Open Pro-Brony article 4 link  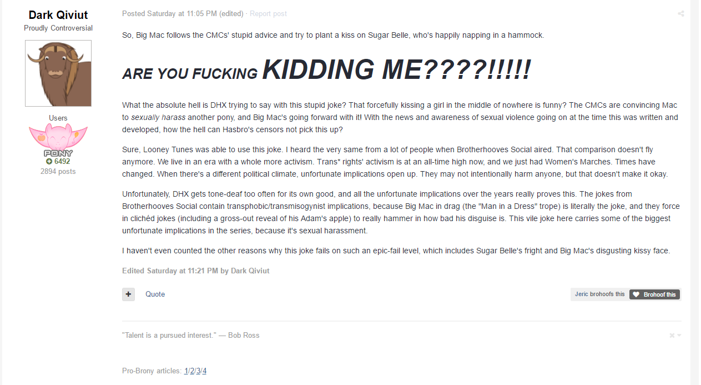[x=204, y=371]
